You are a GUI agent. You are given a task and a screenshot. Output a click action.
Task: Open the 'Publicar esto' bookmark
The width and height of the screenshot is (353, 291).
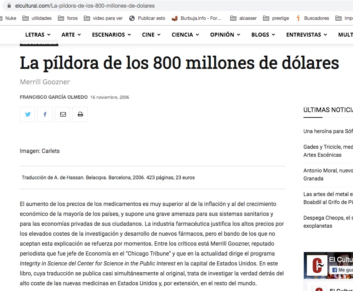pos(147,18)
